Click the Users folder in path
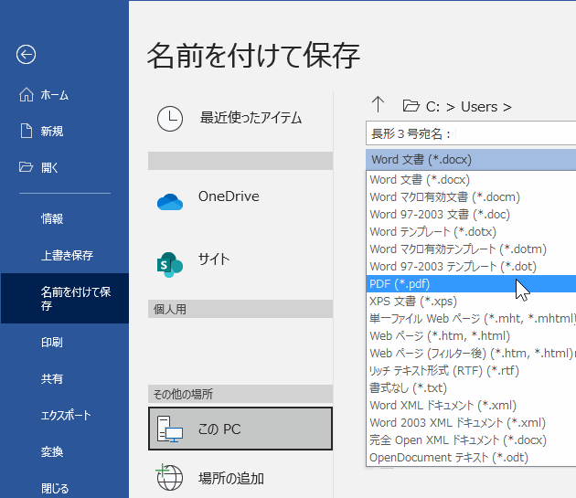The image size is (576, 498). click(x=479, y=107)
